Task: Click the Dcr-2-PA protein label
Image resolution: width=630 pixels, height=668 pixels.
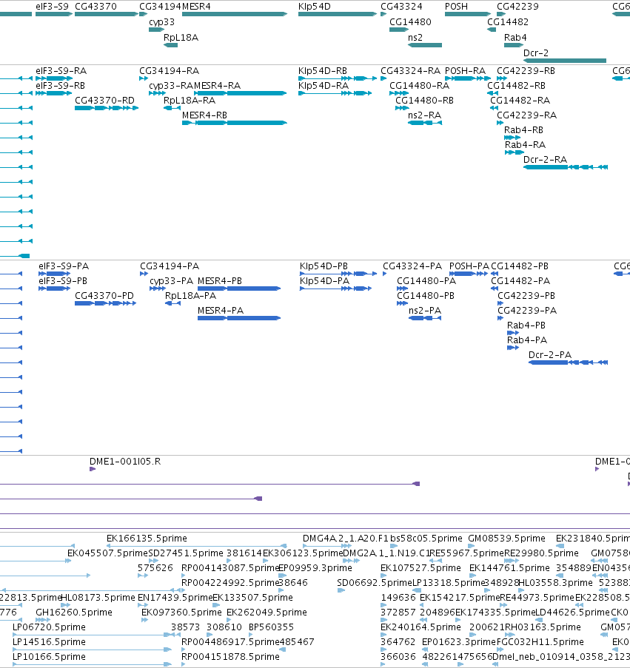Action: [x=550, y=355]
